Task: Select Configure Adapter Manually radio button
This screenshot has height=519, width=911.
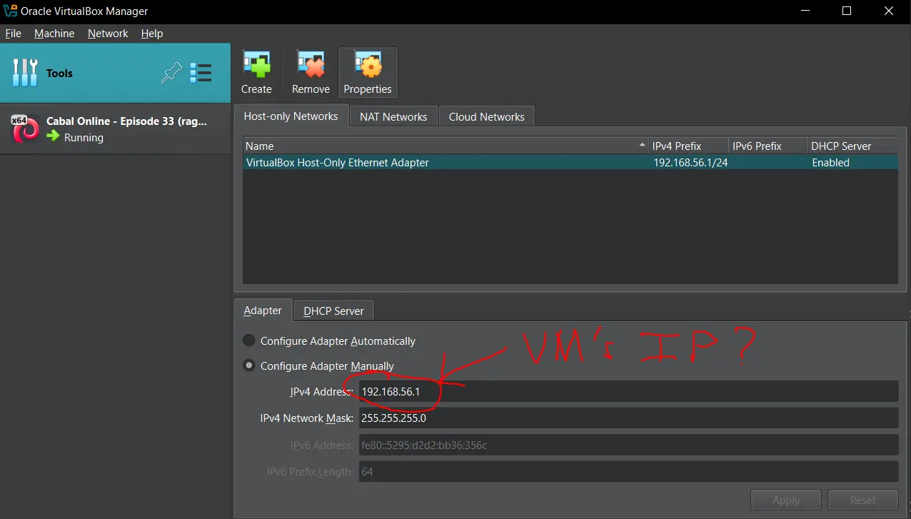Action: (248, 366)
